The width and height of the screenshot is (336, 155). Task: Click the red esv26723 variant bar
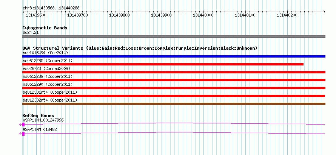(174, 72)
